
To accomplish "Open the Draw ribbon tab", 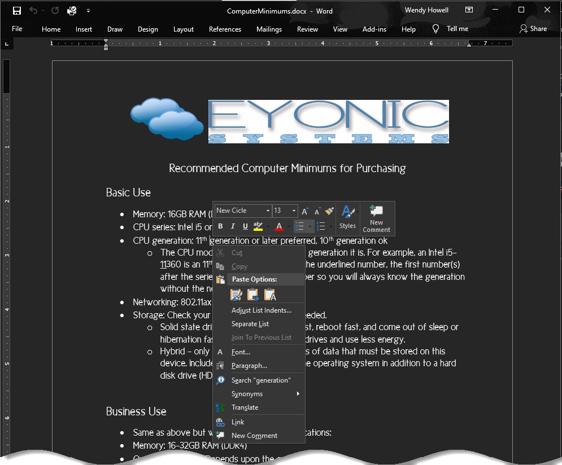I will click(115, 29).
